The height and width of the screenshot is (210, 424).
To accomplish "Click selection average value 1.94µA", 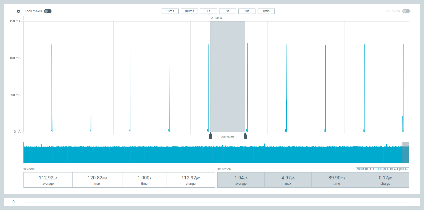I will click(241, 178).
